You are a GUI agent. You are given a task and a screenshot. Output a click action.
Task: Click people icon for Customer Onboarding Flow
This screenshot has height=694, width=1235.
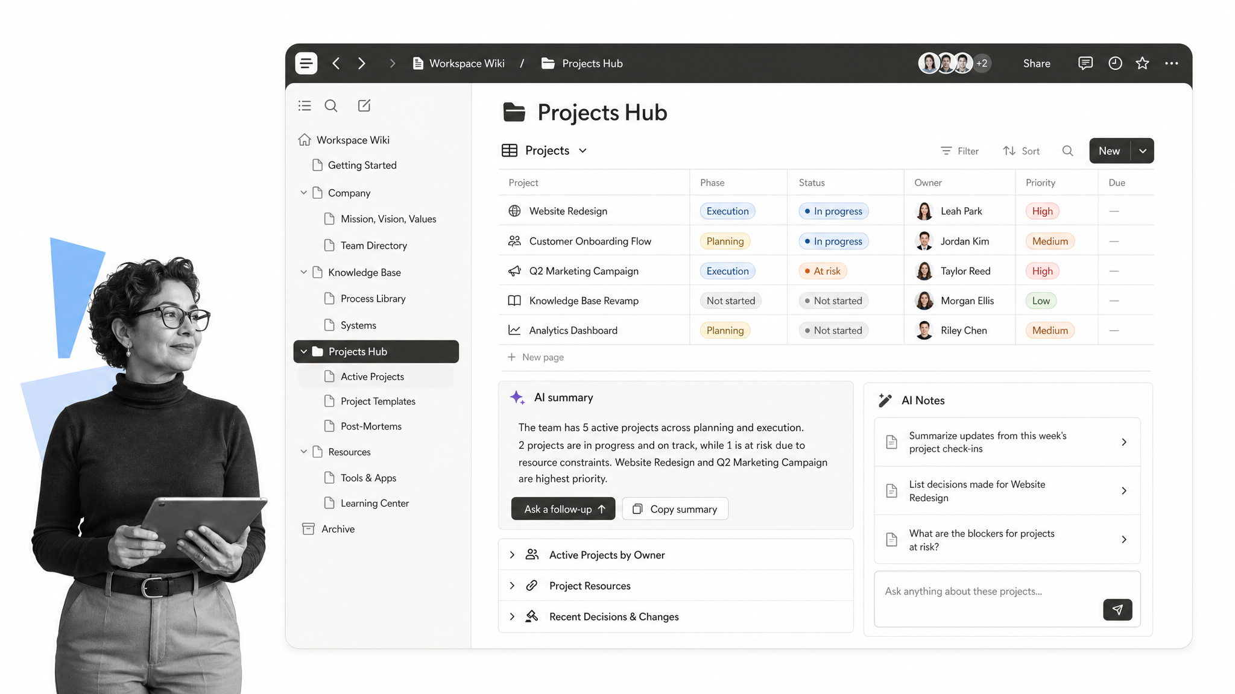click(514, 241)
